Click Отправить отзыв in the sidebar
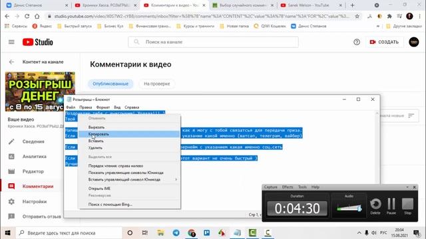 coord(41,216)
